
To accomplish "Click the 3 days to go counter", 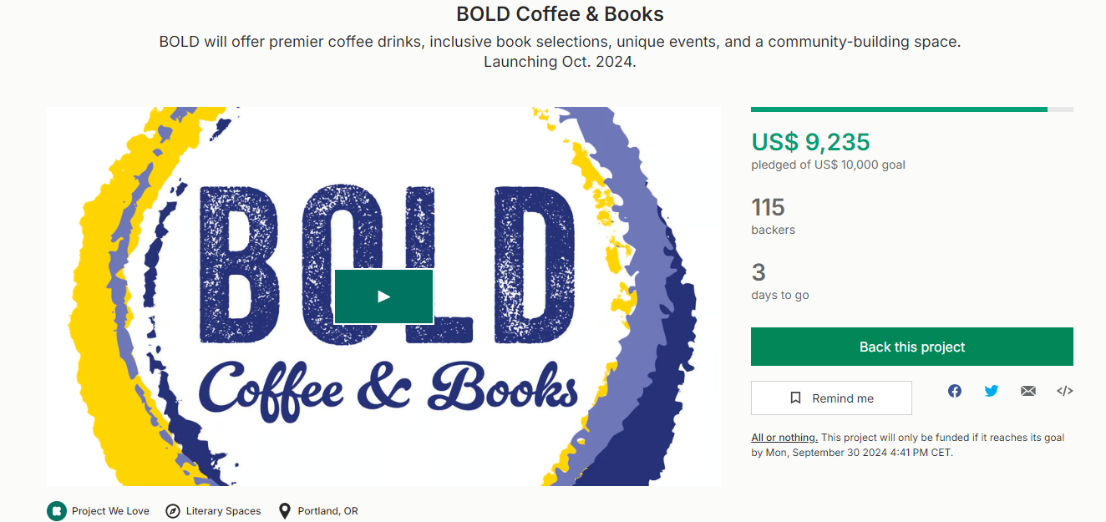I will 758,272.
